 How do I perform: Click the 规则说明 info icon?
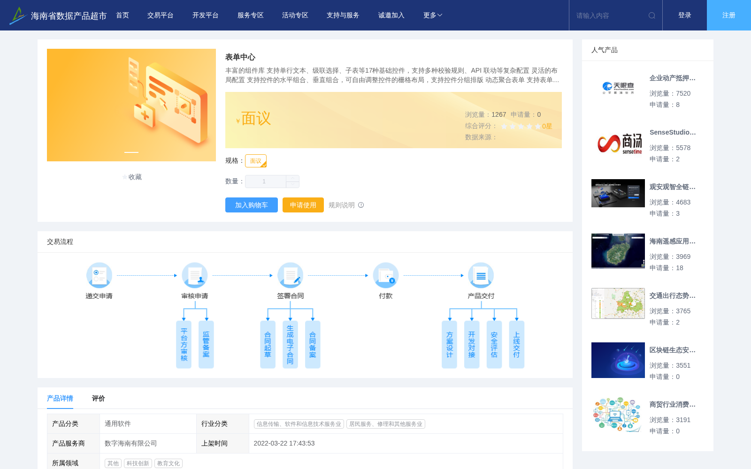click(361, 205)
